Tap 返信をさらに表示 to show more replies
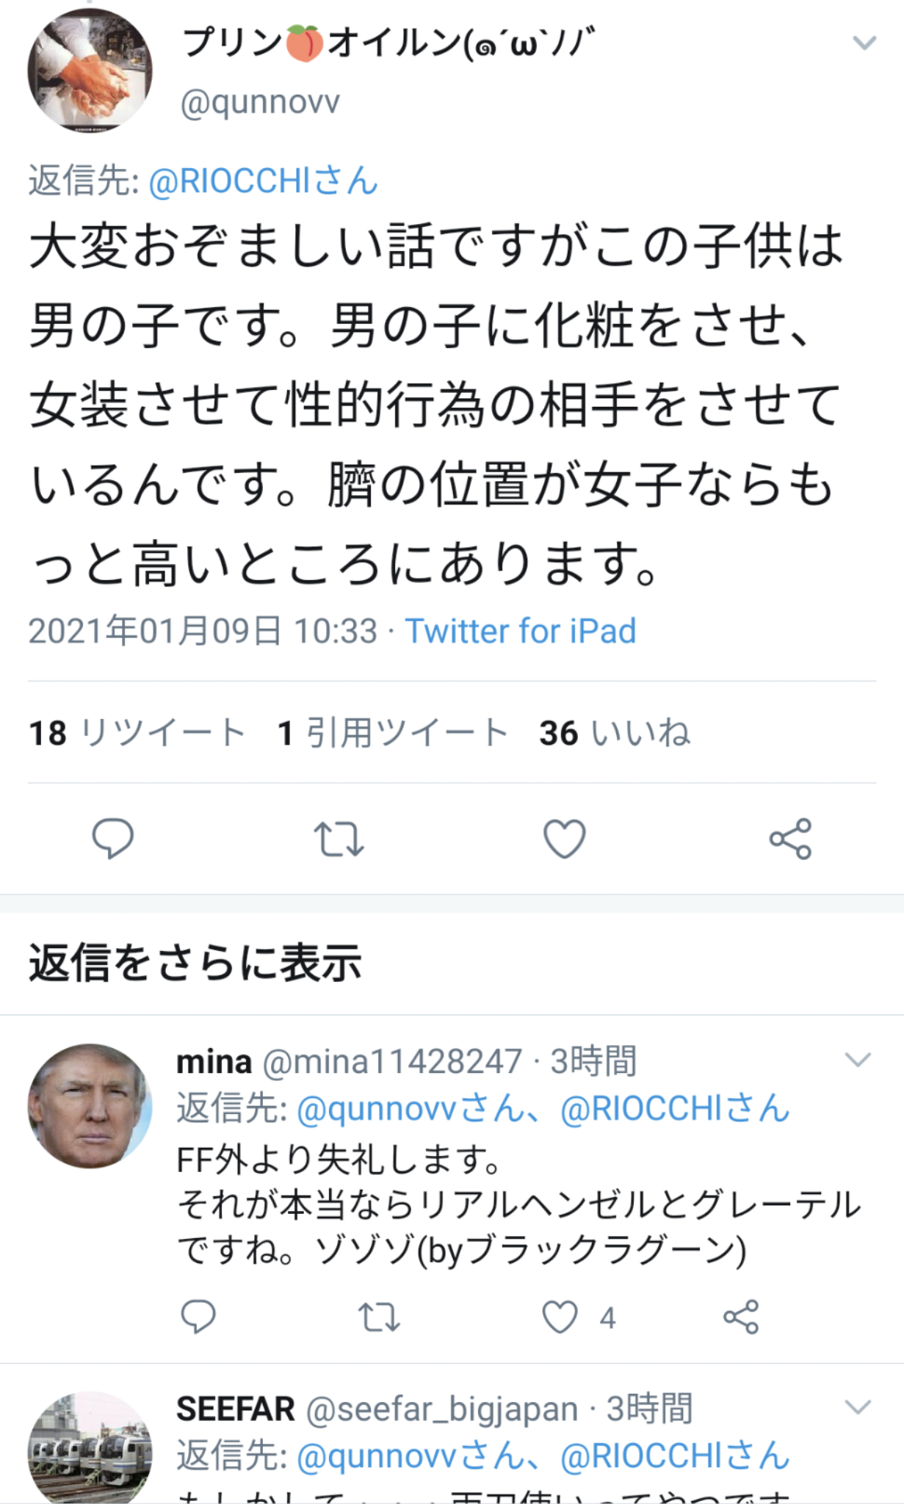 pyautogui.click(x=195, y=962)
